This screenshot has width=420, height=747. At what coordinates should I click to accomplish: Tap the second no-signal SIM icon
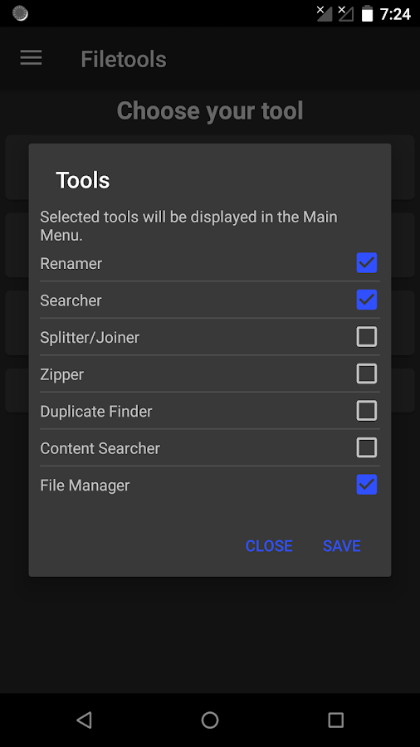point(346,13)
